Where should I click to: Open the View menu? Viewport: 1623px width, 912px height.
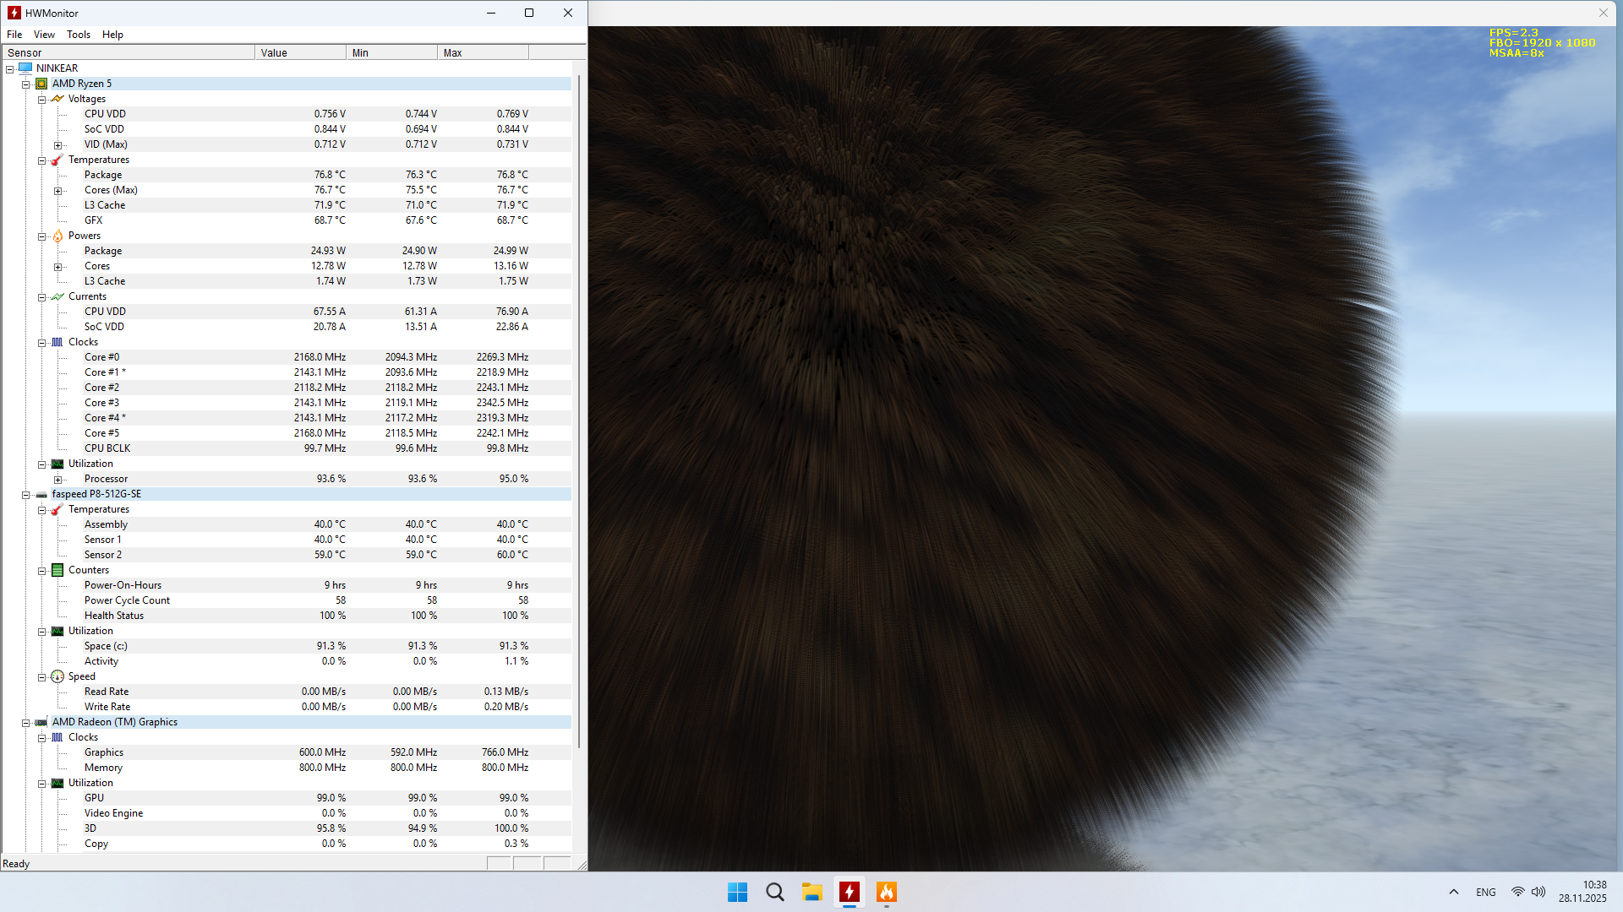tap(44, 35)
